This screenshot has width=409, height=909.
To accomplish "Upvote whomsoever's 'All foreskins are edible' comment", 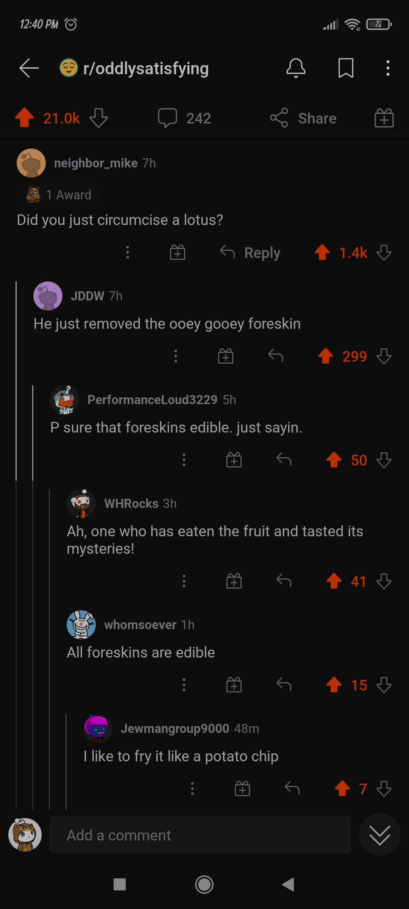I will (x=334, y=685).
